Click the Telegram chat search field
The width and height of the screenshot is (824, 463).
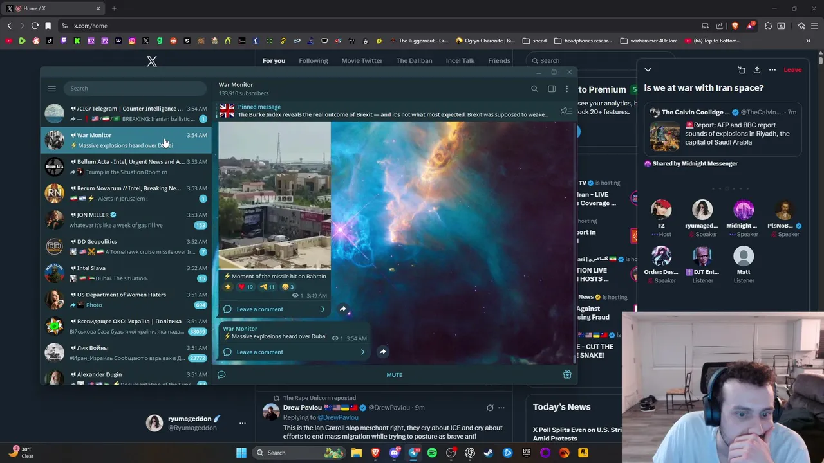tap(135, 88)
